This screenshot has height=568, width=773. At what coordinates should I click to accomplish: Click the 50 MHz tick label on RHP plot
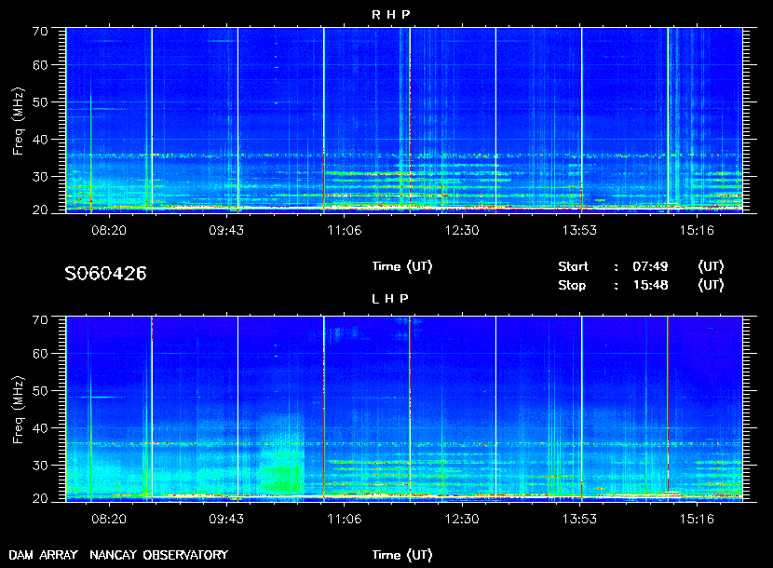(x=40, y=102)
